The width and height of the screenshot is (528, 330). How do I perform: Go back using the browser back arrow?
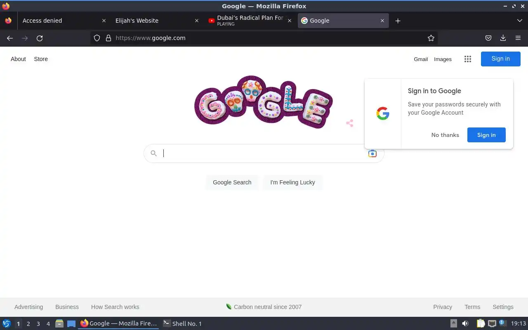(10, 38)
